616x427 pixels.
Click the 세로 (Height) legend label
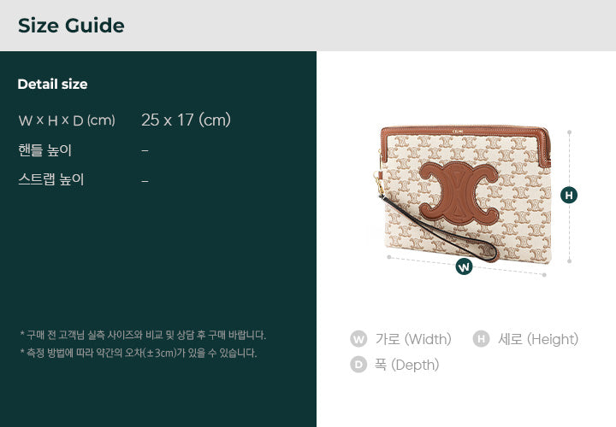[538, 339]
